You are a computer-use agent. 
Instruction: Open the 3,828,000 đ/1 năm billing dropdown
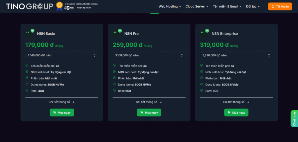[236, 55]
